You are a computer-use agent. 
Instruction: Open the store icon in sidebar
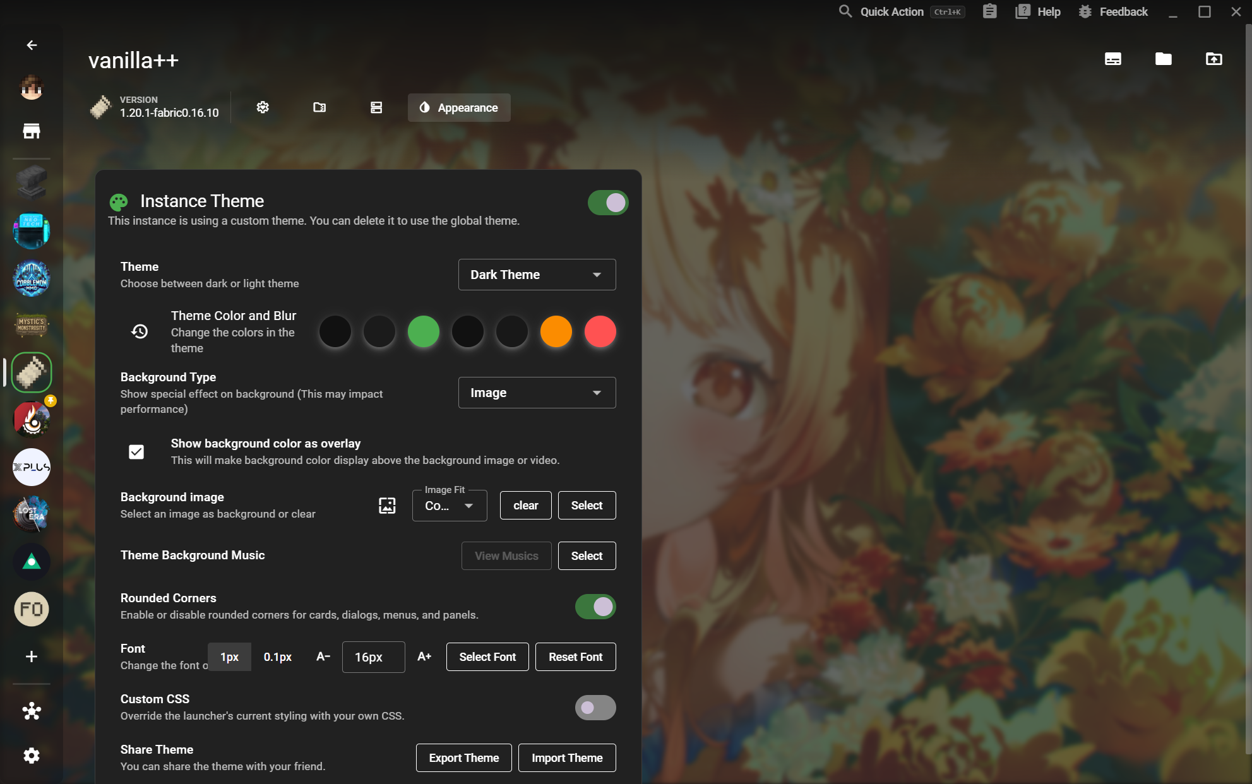pyautogui.click(x=32, y=131)
